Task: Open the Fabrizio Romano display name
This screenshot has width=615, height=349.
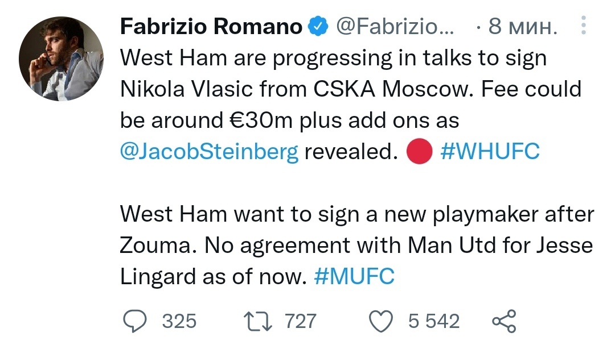Action: click(211, 27)
